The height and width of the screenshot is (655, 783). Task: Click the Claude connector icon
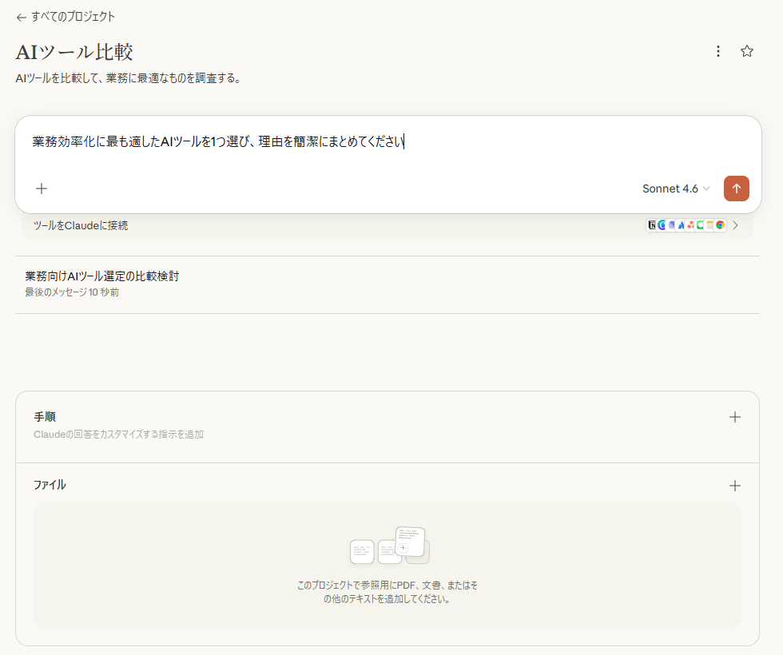tap(661, 224)
